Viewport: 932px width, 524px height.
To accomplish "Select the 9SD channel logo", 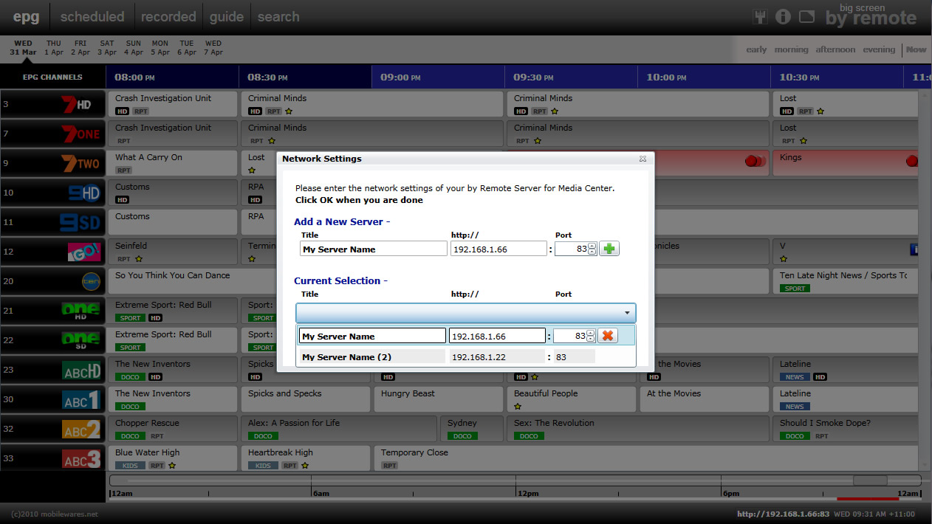I will pos(80,222).
